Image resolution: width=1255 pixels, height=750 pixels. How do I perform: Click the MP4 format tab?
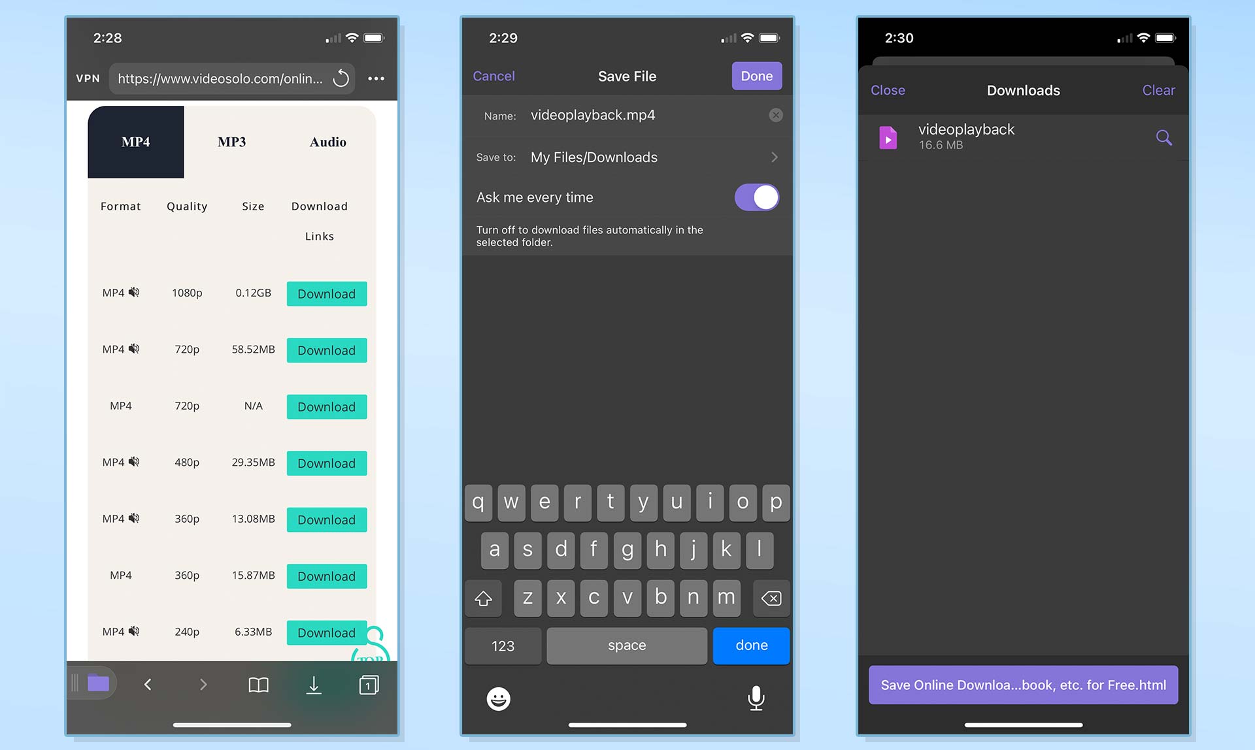click(136, 141)
